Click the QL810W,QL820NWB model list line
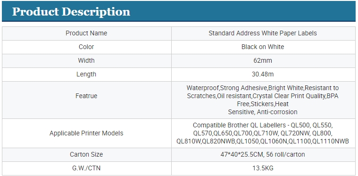This screenshot has height=176, width=358. tap(263, 141)
